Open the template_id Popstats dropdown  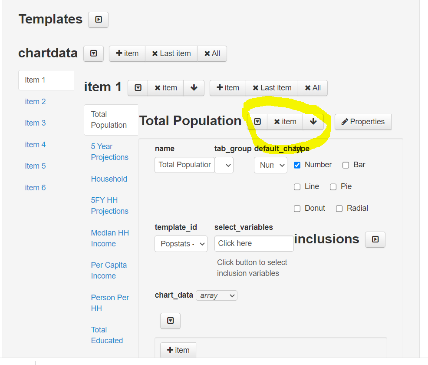pos(181,244)
